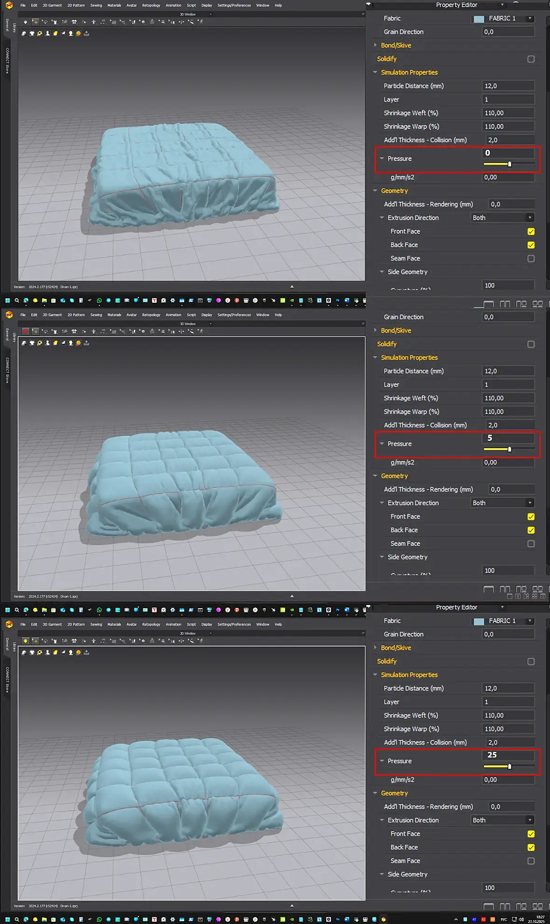Screen dimensions: 550x924
Task: Click the red active Simulate button
Action: pyautogui.click(x=26, y=331)
